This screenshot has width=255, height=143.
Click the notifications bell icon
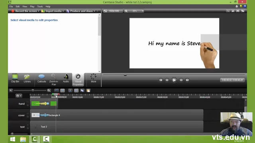click(x=237, y=6)
